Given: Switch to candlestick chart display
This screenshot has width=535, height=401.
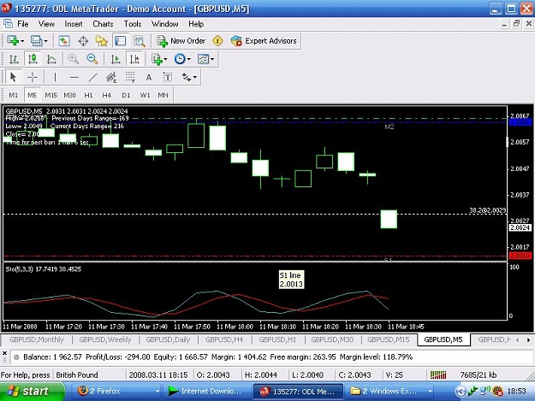Looking at the screenshot, I should coord(33,59).
